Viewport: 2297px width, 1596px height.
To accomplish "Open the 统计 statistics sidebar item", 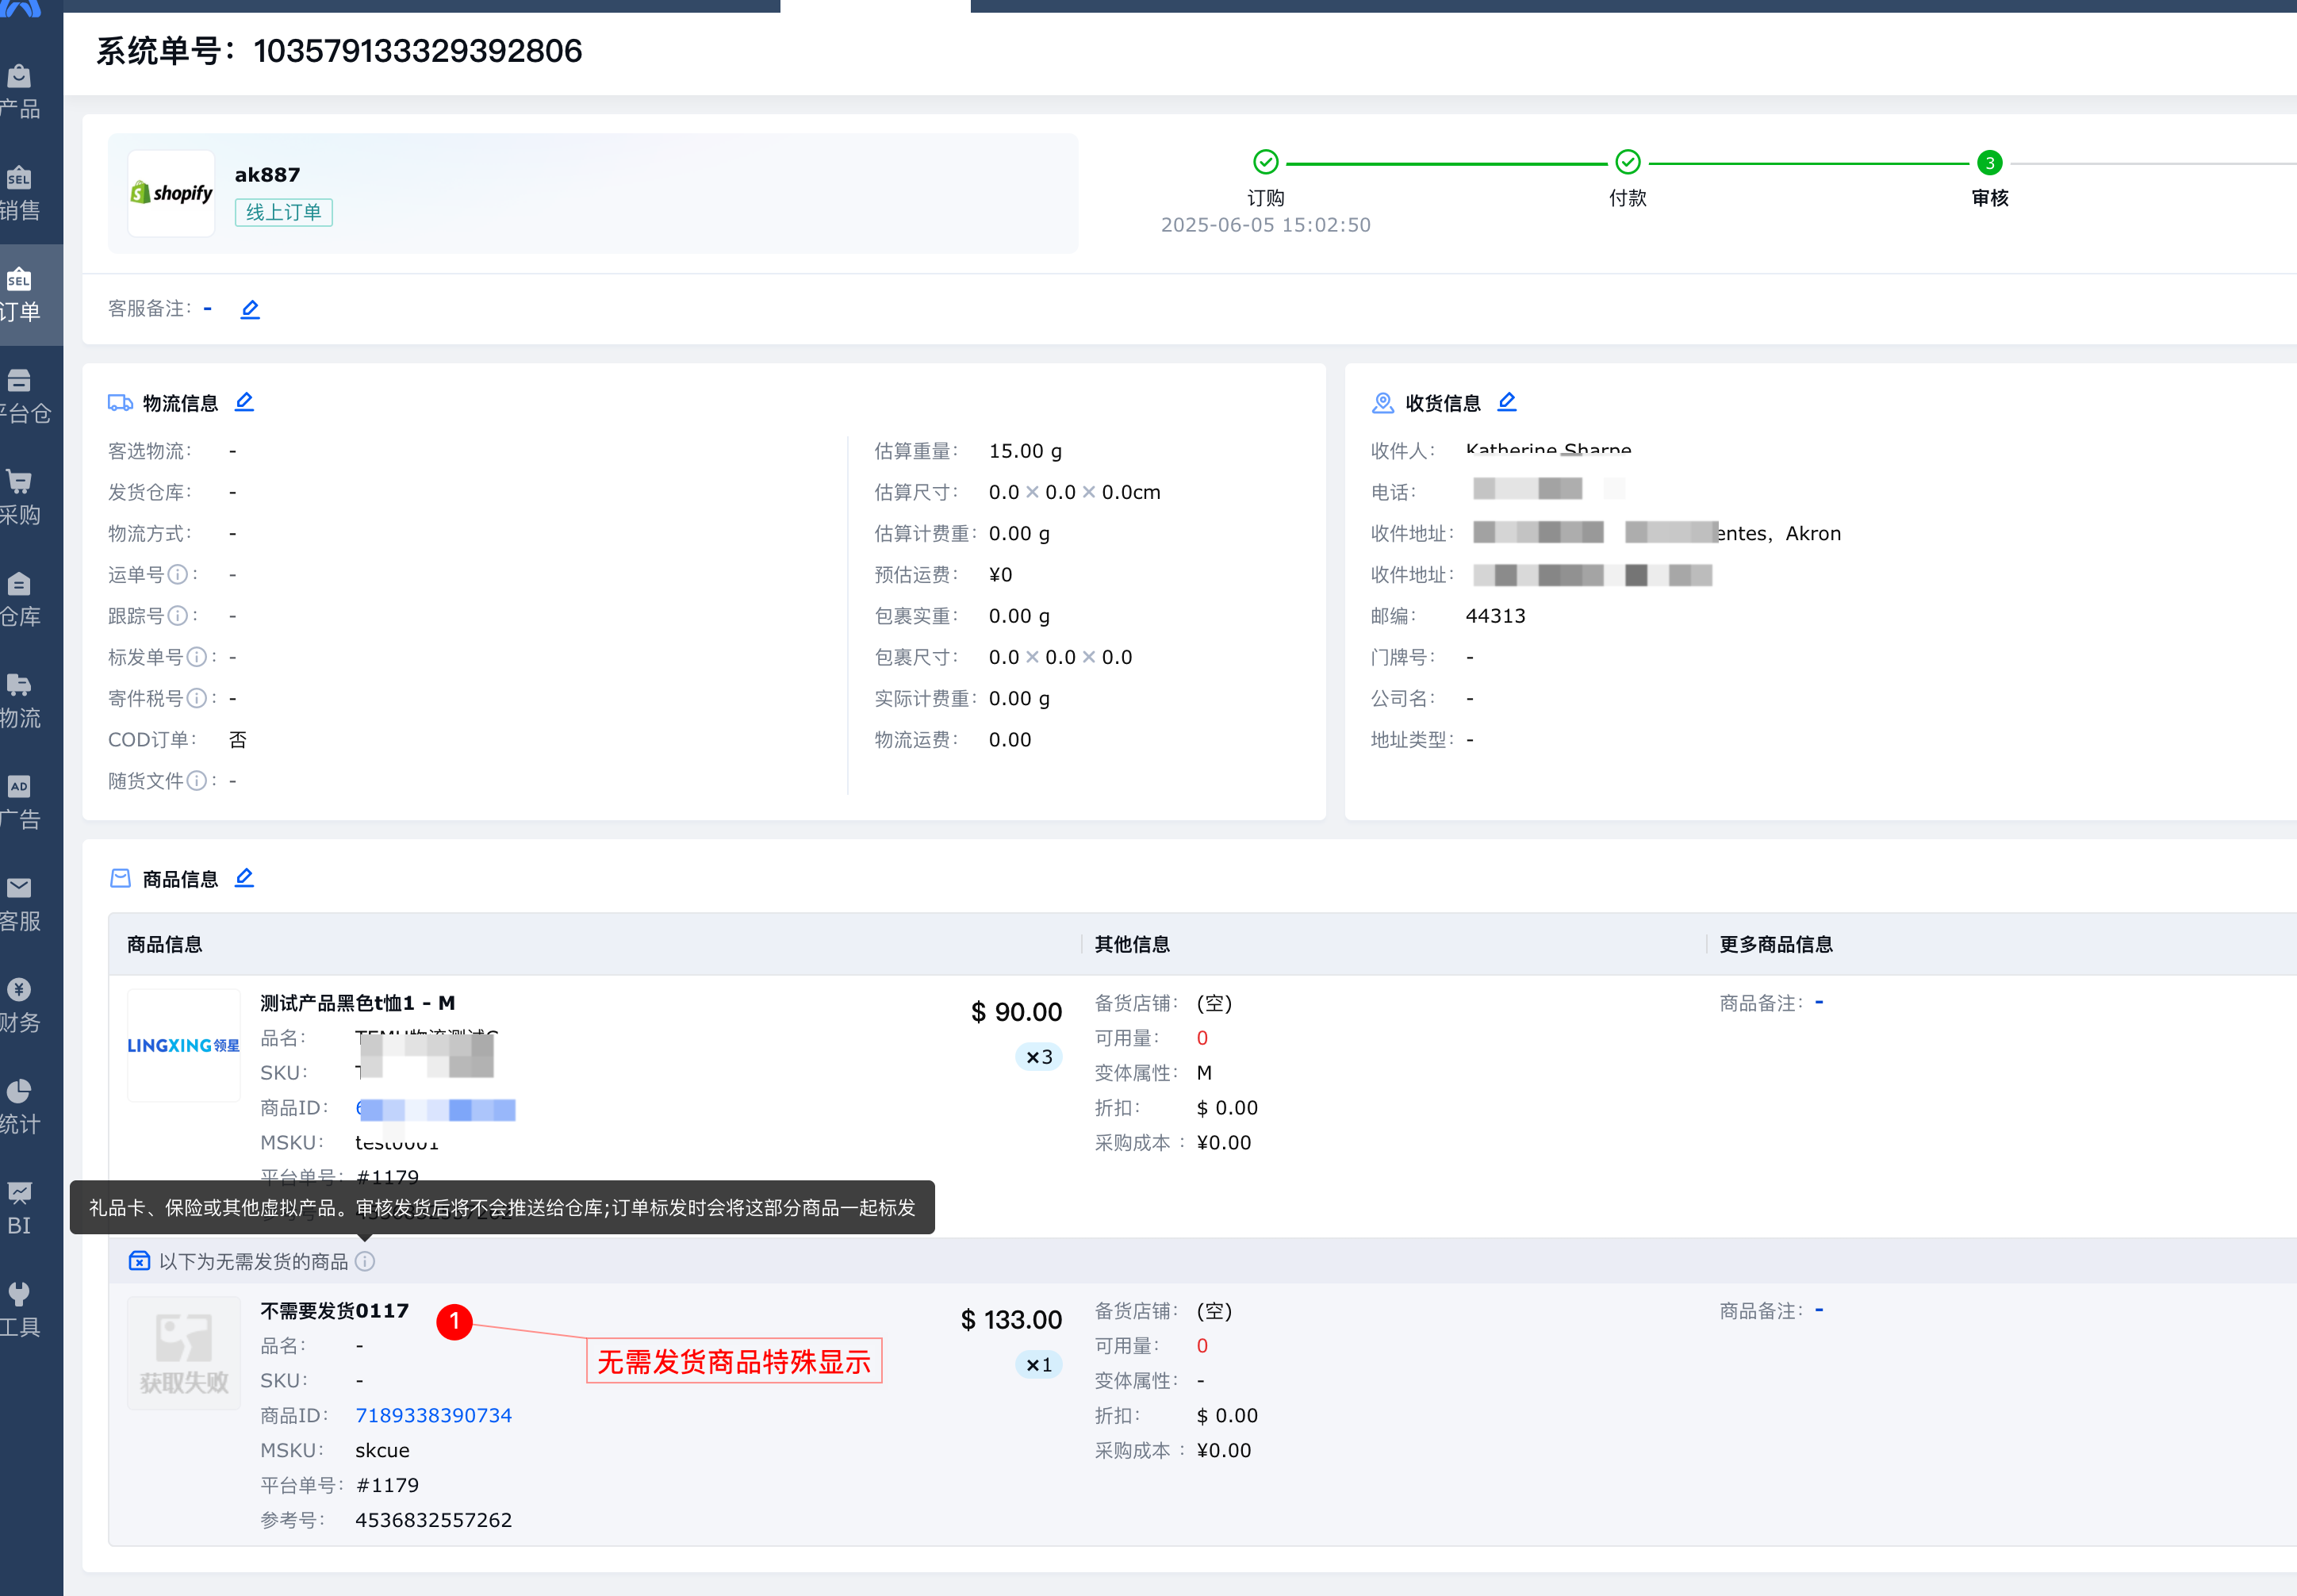I will [20, 1107].
